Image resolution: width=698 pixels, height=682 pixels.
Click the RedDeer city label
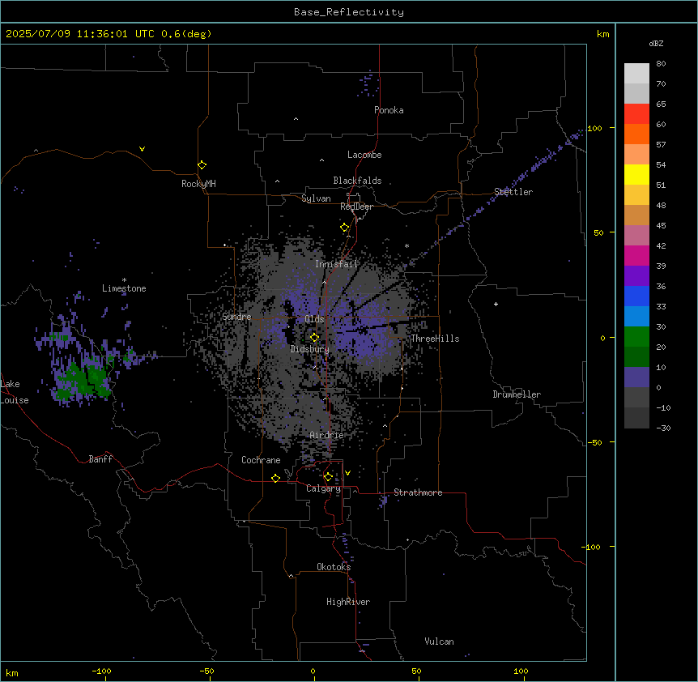[356, 207]
